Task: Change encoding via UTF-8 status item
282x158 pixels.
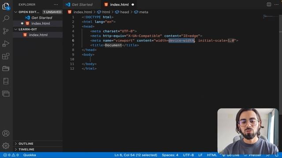Action: (x=188, y=155)
